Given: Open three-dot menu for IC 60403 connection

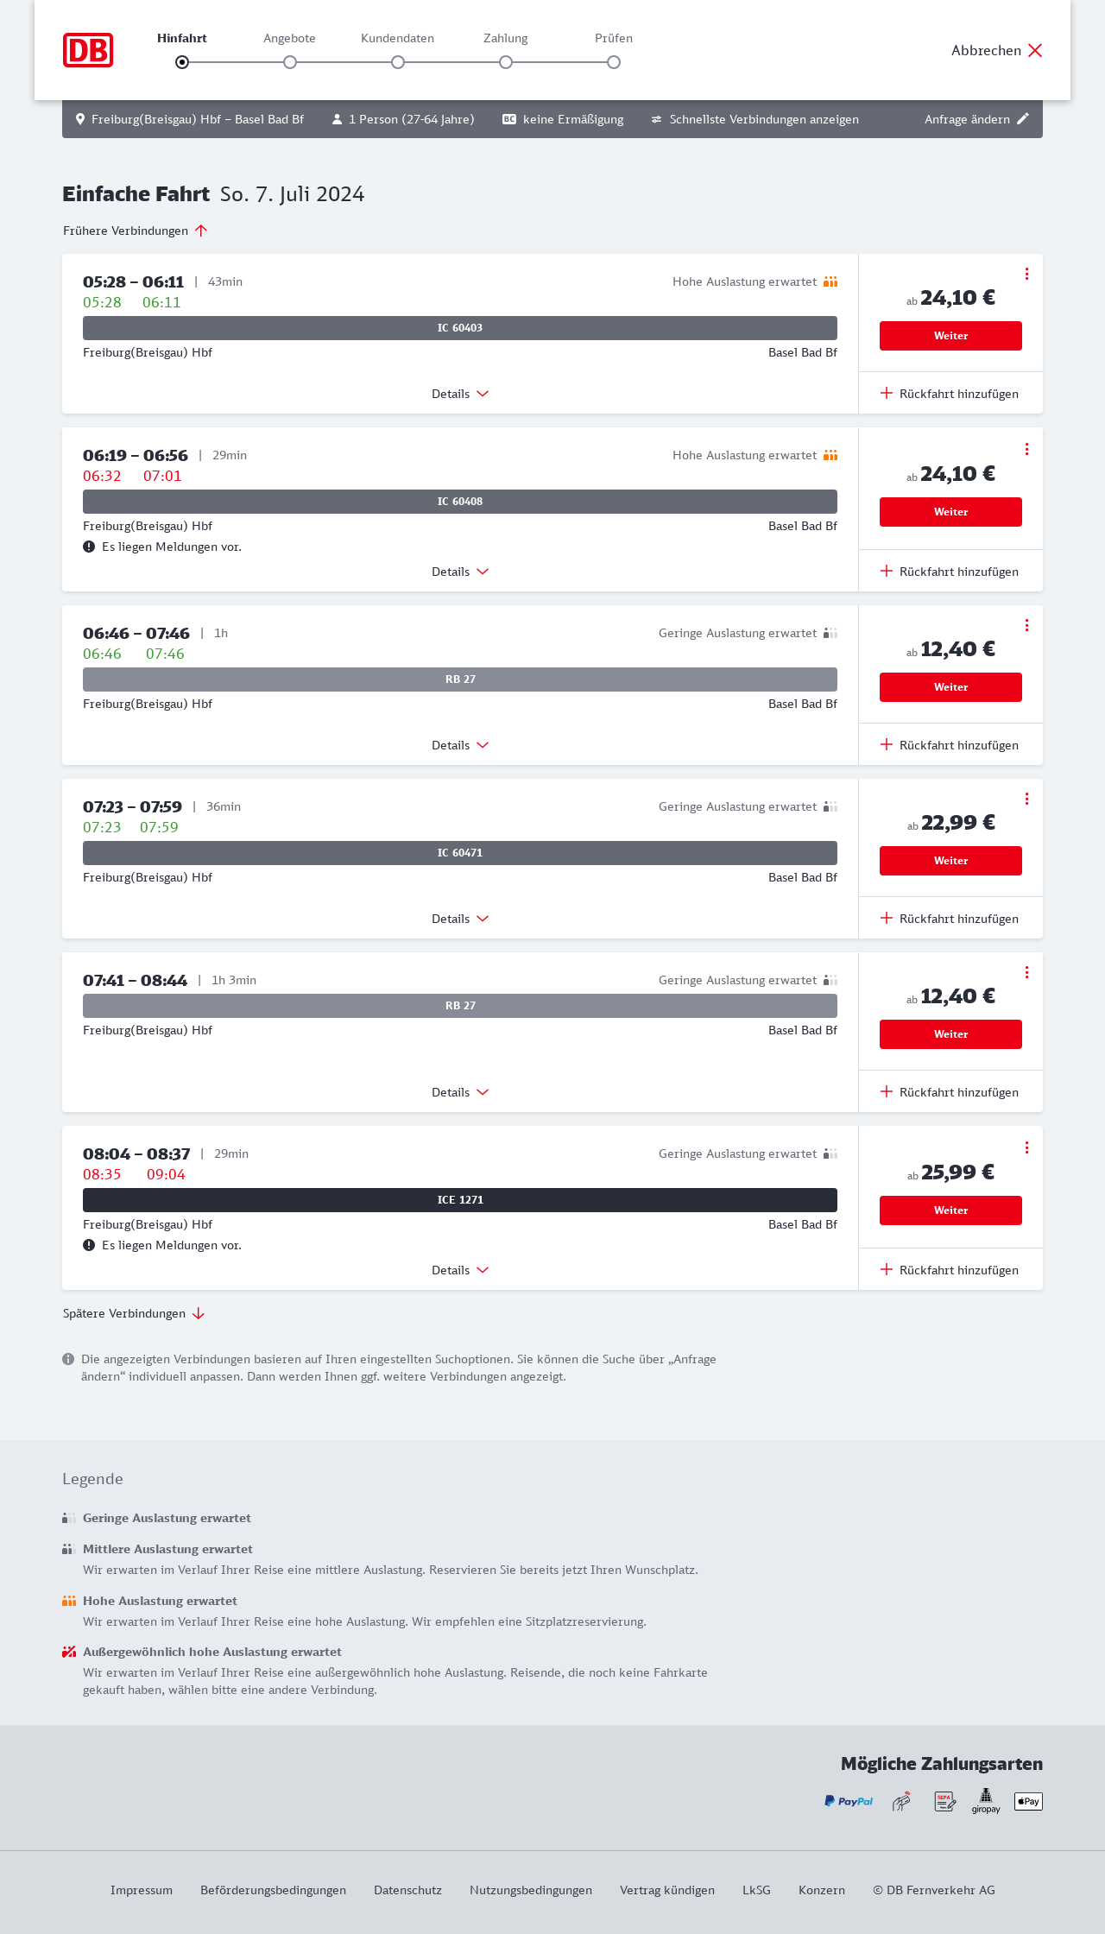Looking at the screenshot, I should click(1026, 274).
